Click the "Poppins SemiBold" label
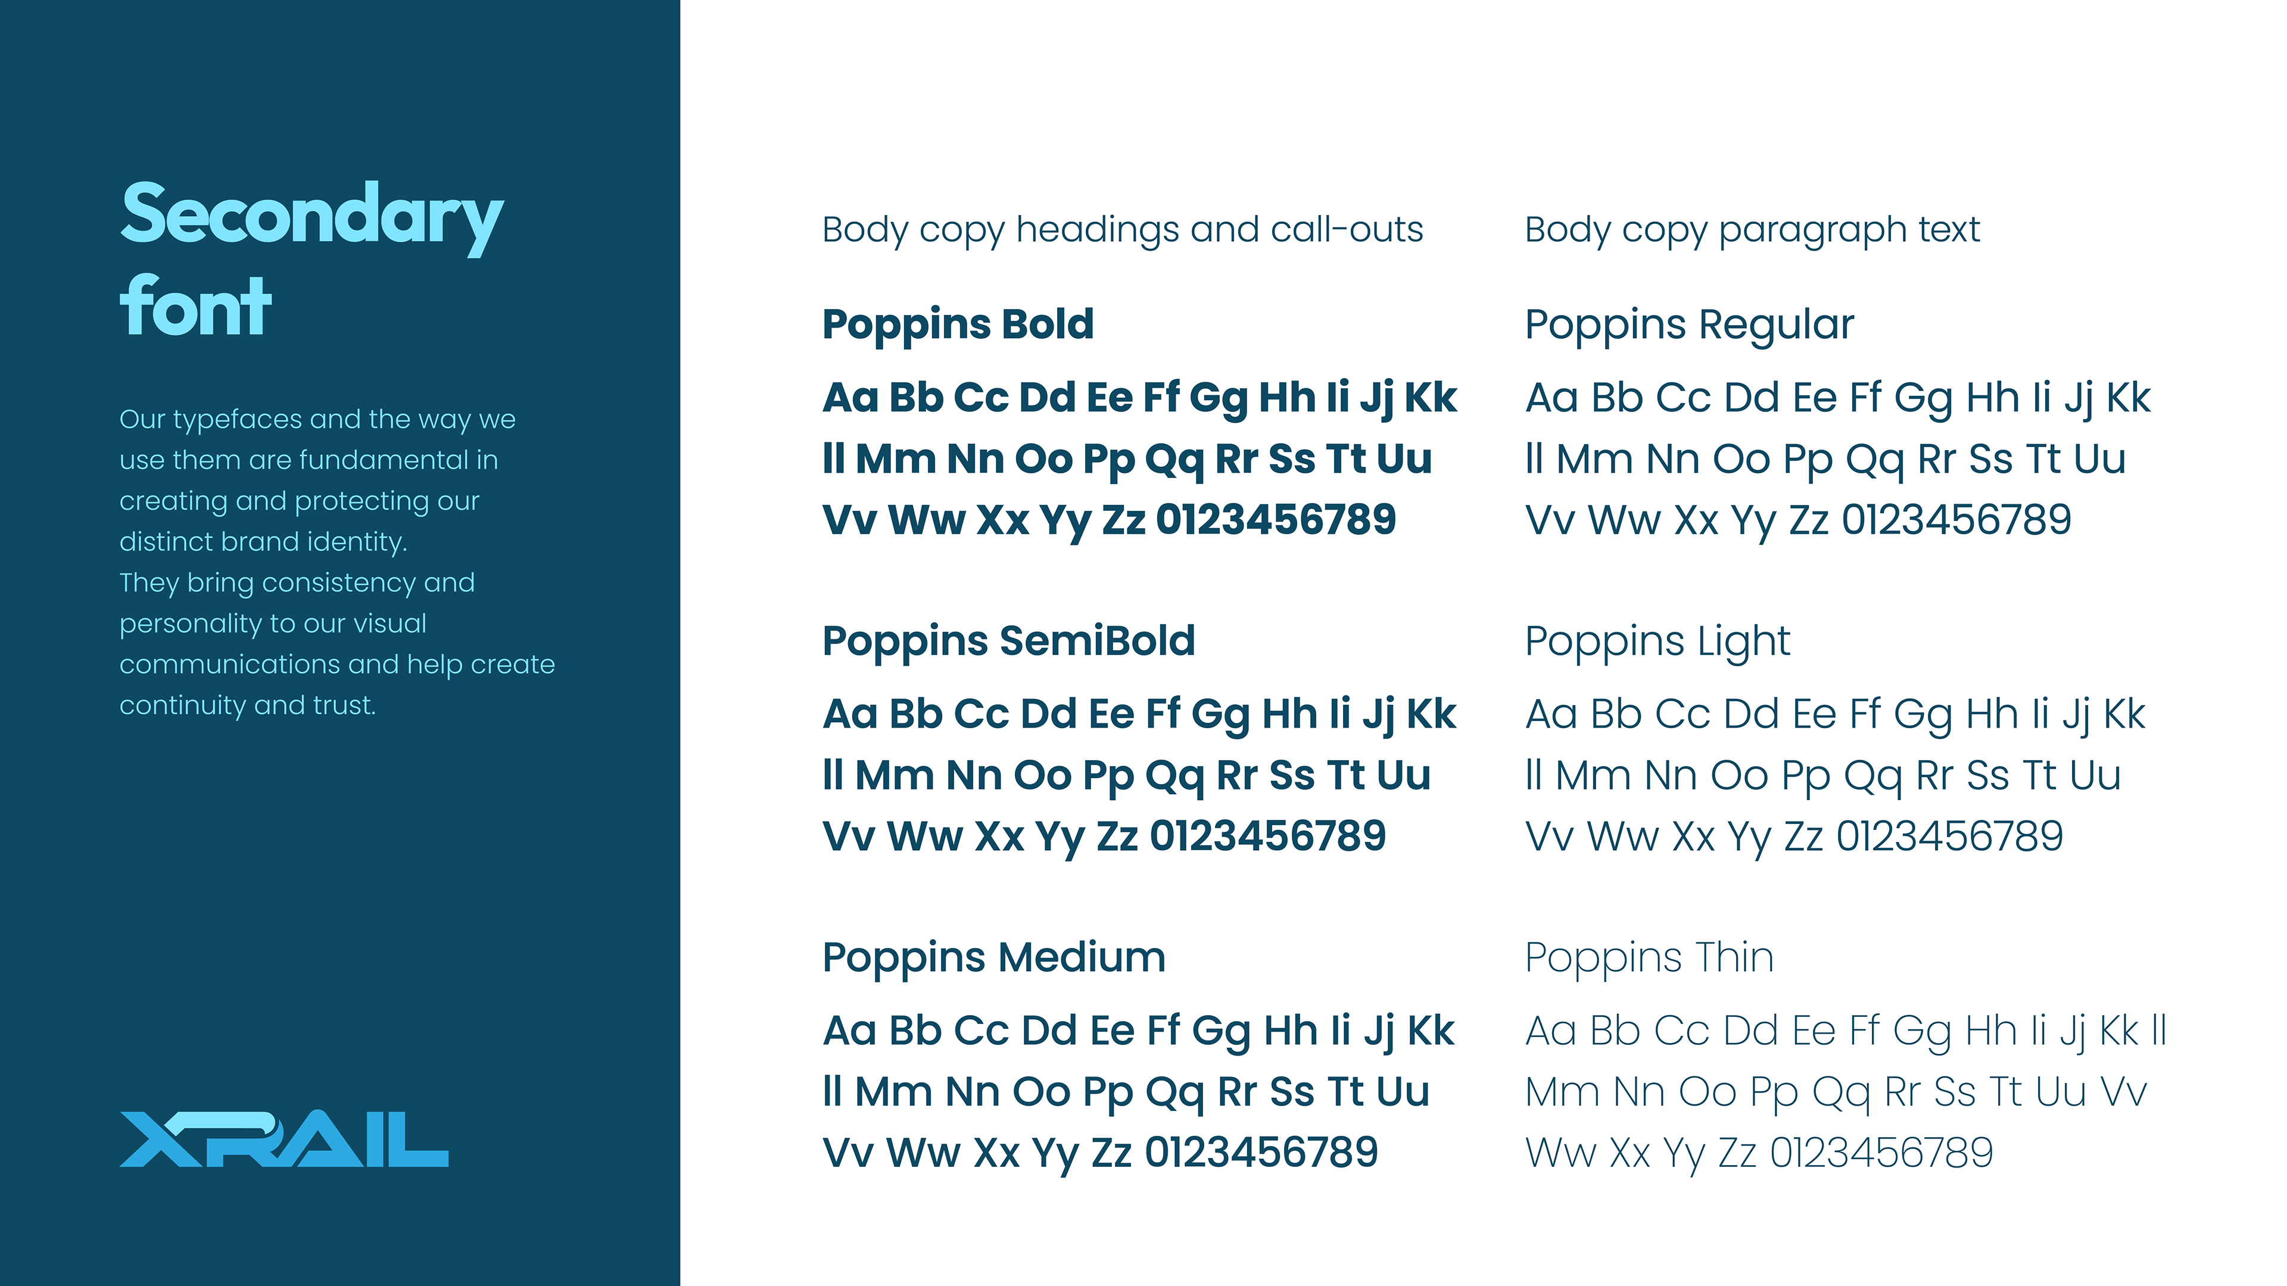This screenshot has height=1286, width=2287. (x=1008, y=642)
